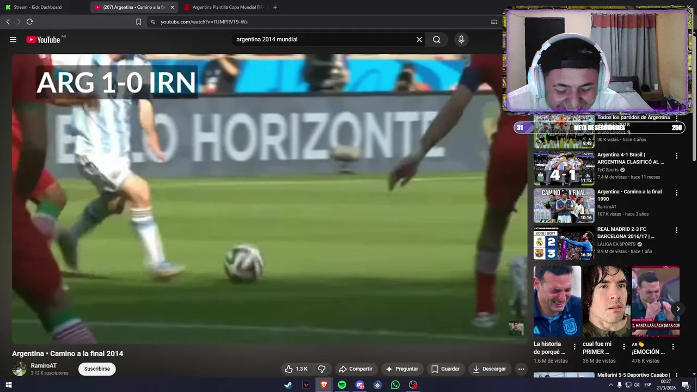Clear the search query with X
The width and height of the screenshot is (697, 392).
pos(419,40)
